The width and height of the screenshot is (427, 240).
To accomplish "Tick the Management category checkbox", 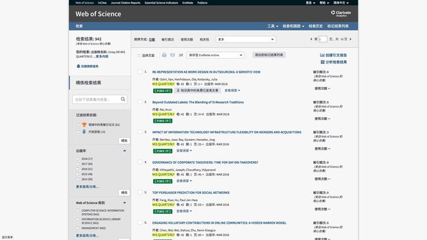I will [x=78, y=228].
